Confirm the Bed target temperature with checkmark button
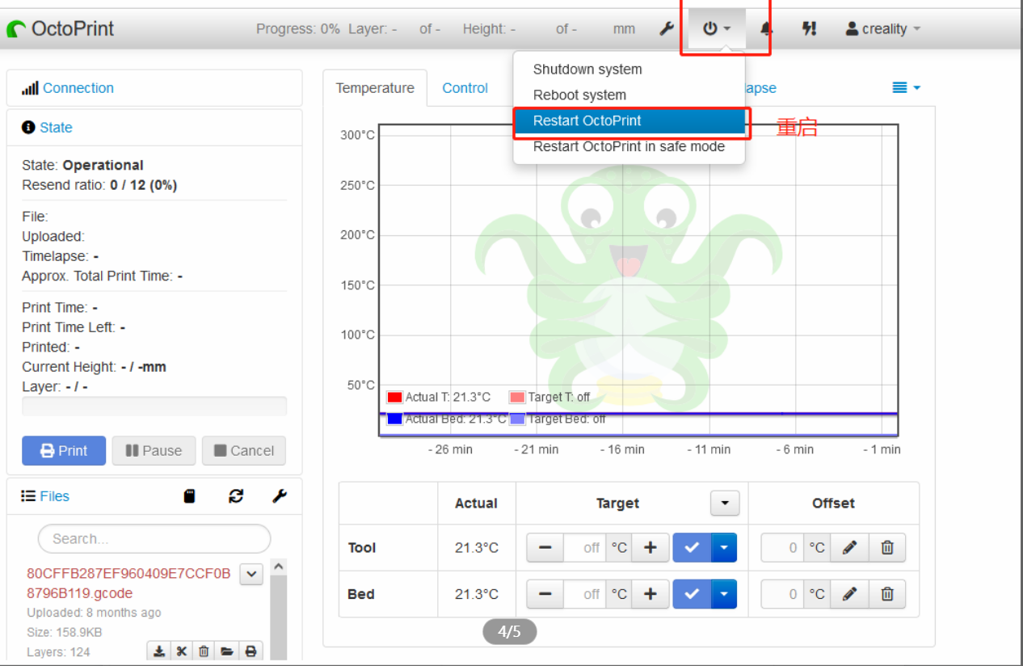This screenshot has width=1023, height=666. [x=692, y=594]
